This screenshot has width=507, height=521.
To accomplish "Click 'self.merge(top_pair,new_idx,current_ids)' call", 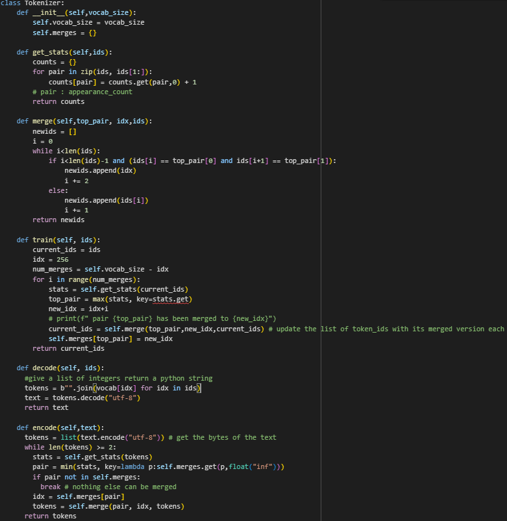I will pos(184,329).
